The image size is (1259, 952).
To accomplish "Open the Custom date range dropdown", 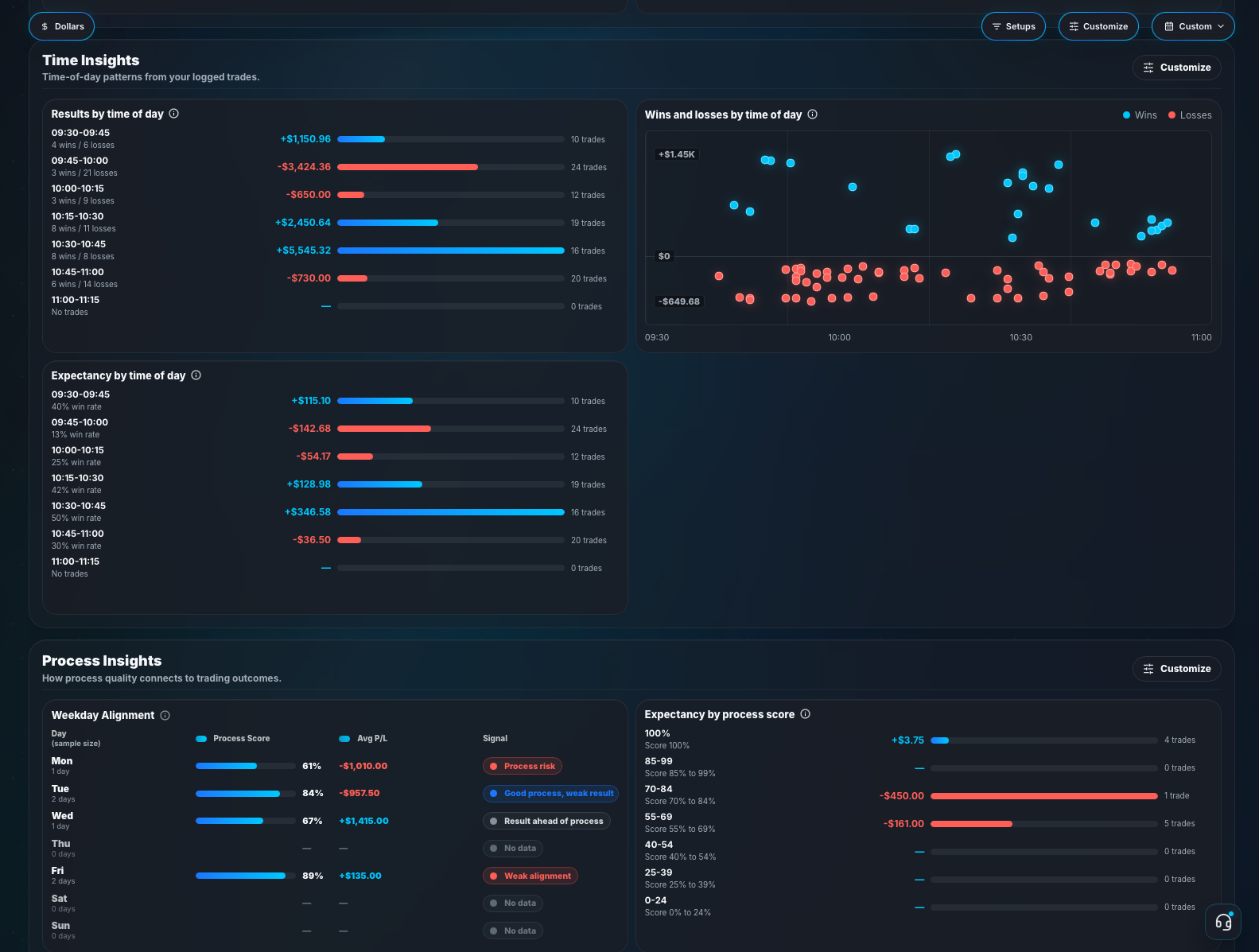I will (1193, 26).
